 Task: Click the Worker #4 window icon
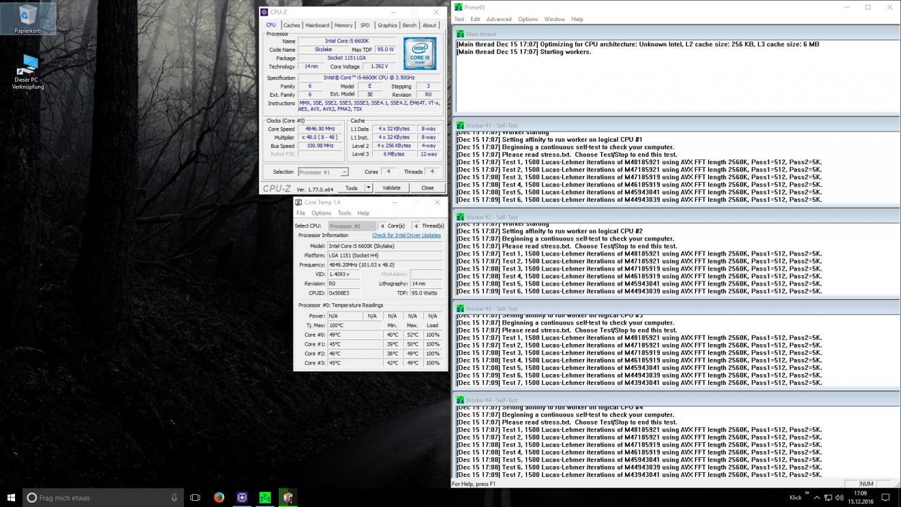point(460,400)
